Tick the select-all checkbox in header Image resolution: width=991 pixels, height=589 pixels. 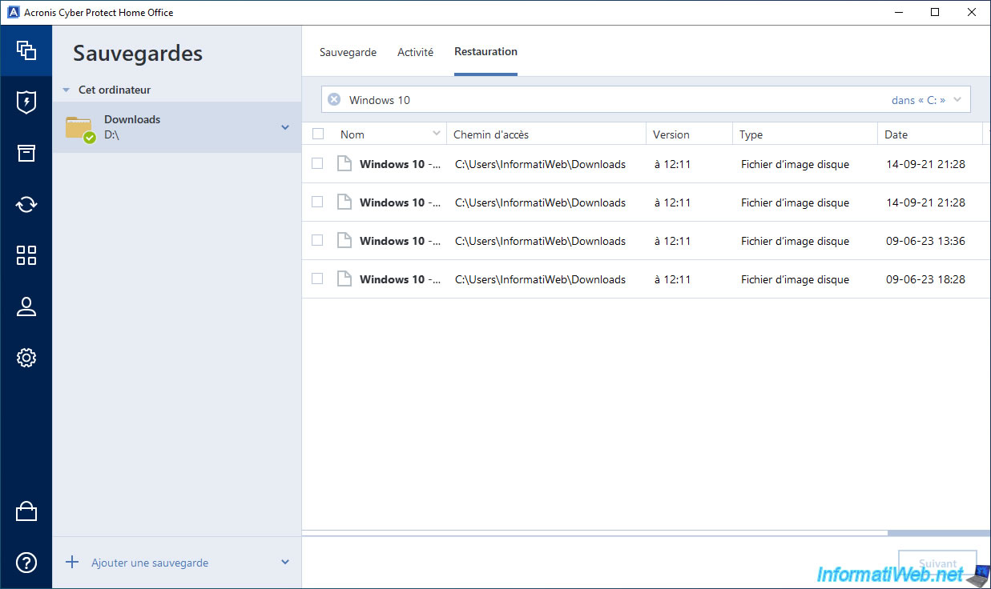[318, 134]
